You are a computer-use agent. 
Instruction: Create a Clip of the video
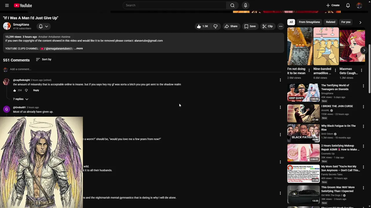(x=268, y=26)
